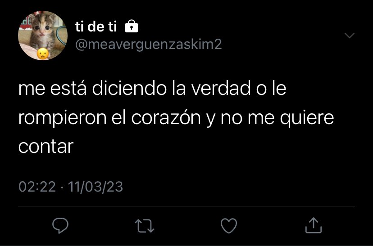373x246 pixels.
Task: Click the word 'quiere' in the tweet body
Action: [307, 118]
